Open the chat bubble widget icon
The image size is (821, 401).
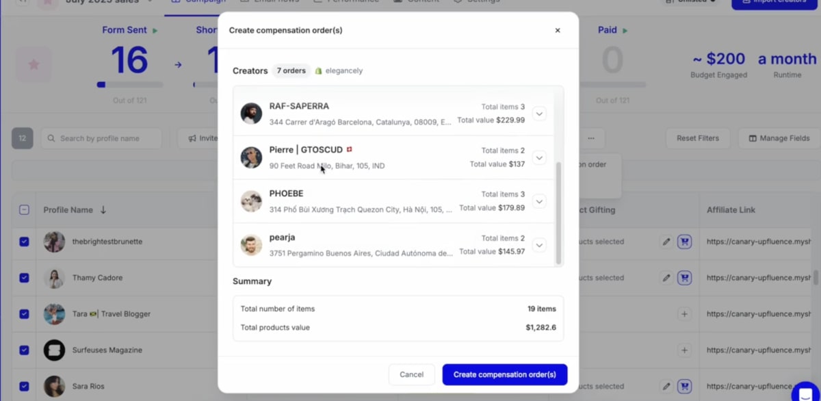pyautogui.click(x=805, y=393)
